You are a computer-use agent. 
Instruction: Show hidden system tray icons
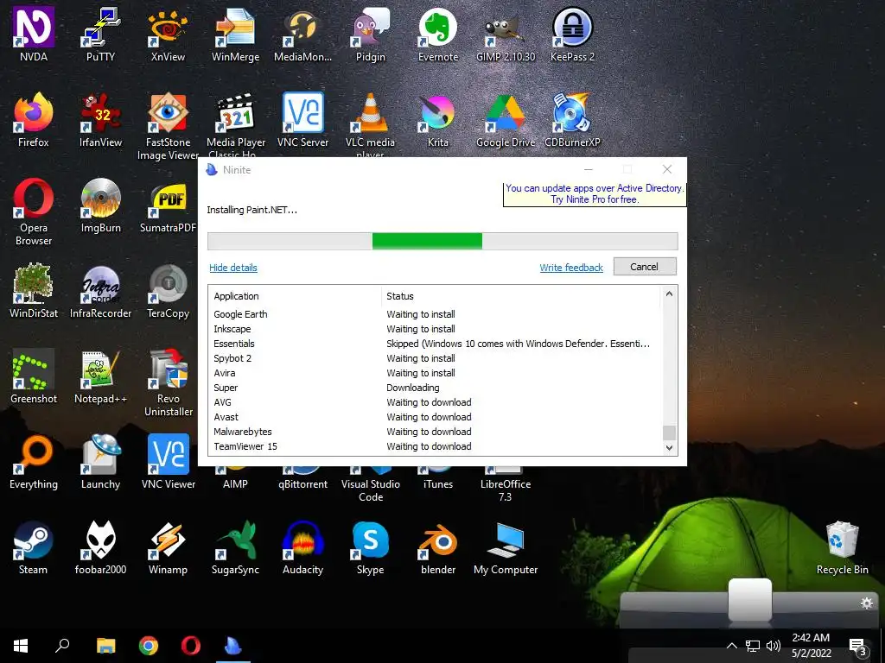click(x=731, y=646)
